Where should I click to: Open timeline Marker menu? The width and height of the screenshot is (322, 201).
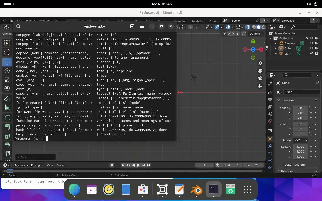61,165
